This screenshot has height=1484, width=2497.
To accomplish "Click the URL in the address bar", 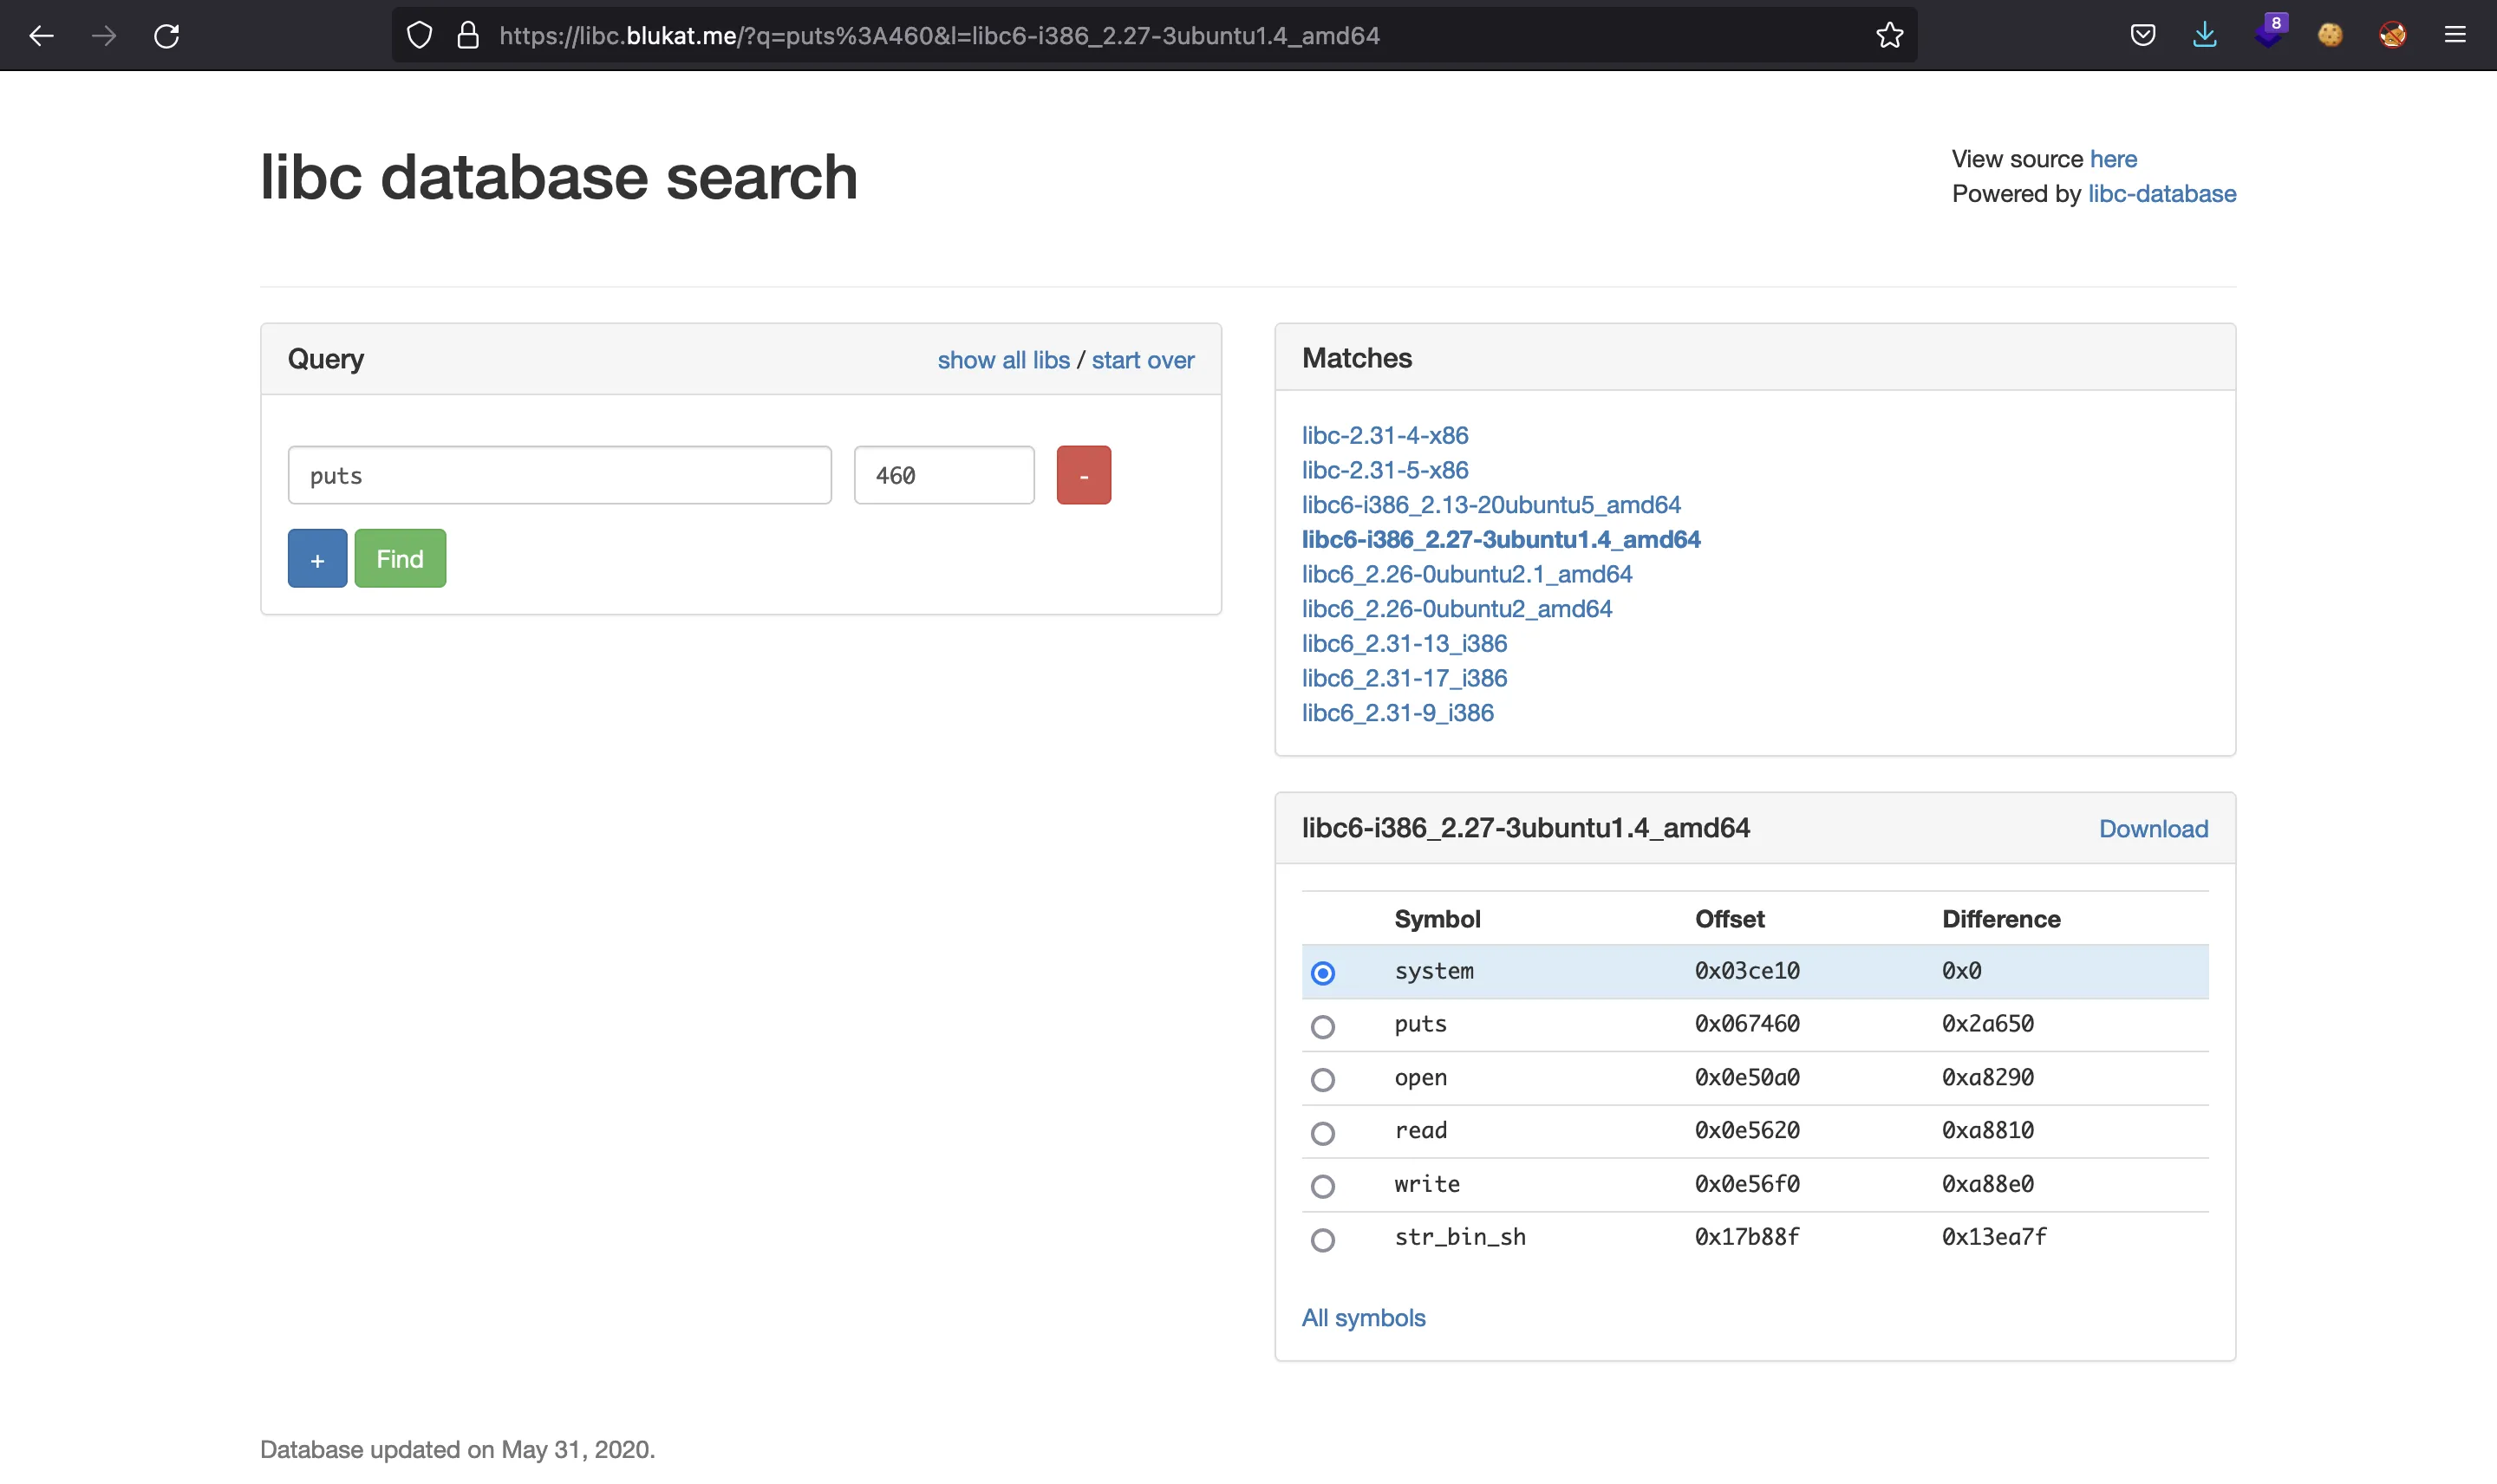I will click(x=939, y=36).
